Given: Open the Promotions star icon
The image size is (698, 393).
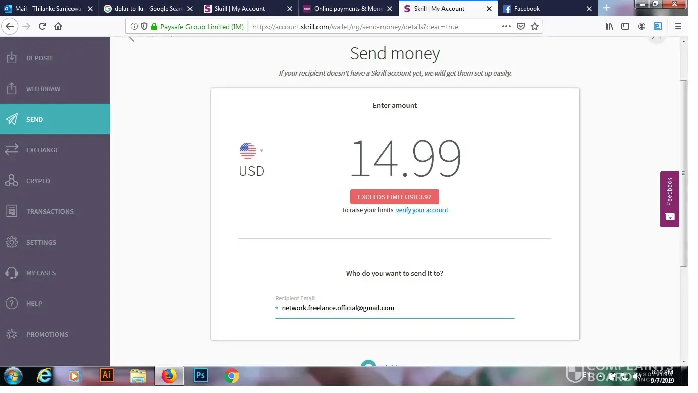Looking at the screenshot, I should pos(12,334).
